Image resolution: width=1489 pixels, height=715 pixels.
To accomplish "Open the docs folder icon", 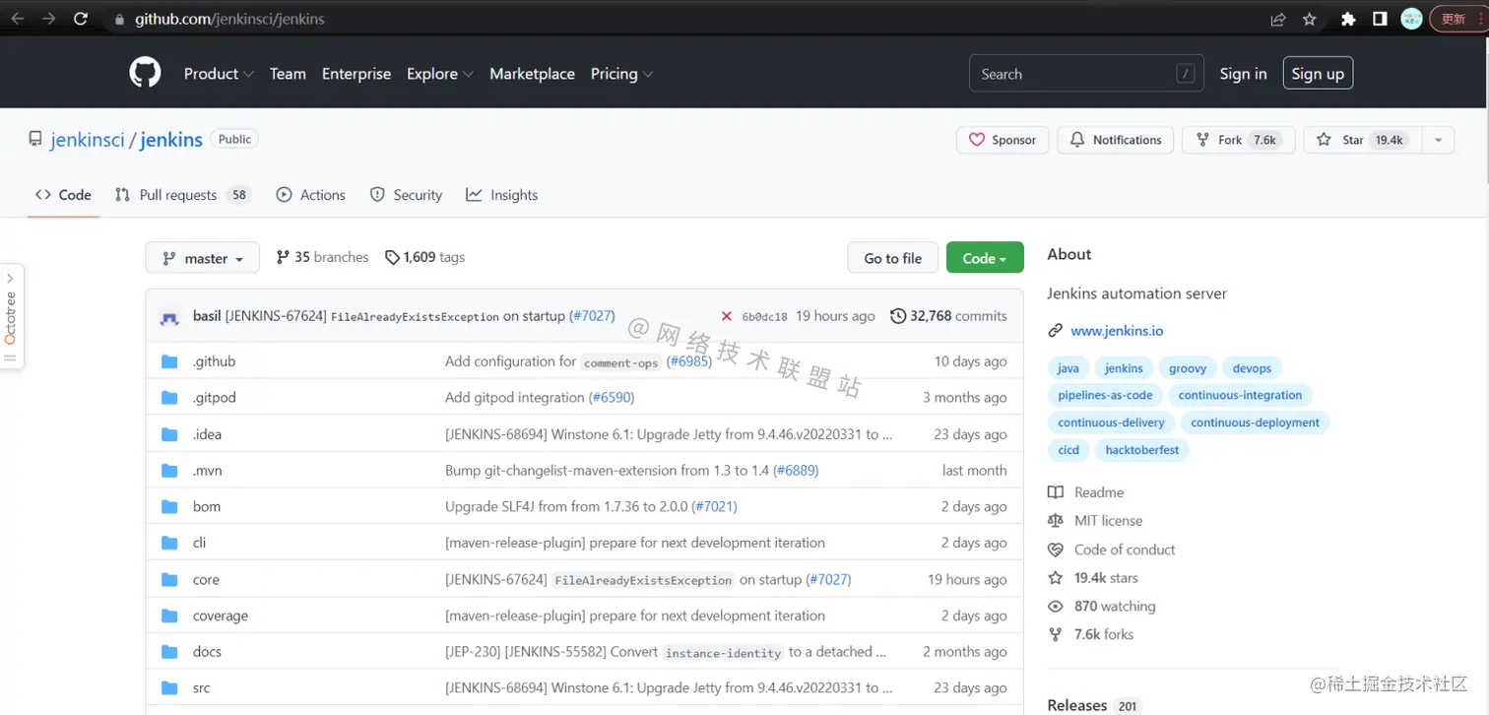I will pos(169,652).
